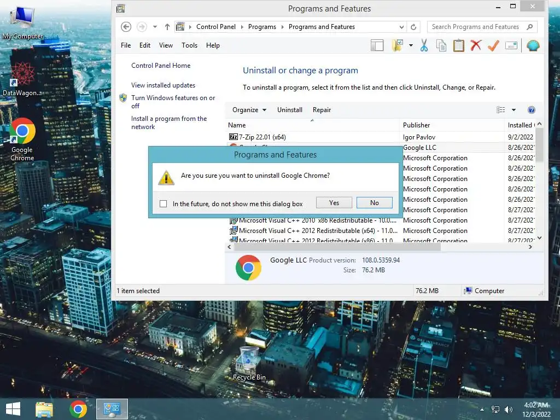Expand the folder options dropdown arrow
Image resolution: width=560 pixels, height=420 pixels.
(411, 45)
